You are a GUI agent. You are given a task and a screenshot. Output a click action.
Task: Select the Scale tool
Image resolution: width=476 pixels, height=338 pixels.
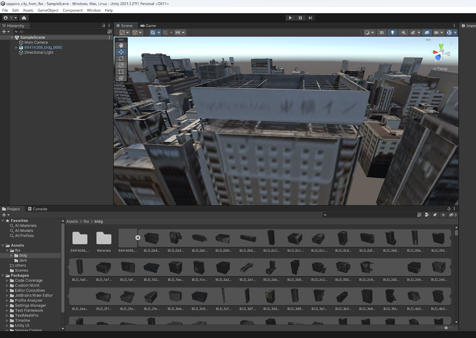[x=121, y=65]
